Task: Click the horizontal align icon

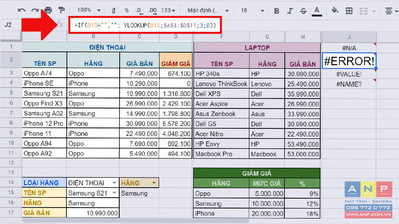Action: [389, 11]
